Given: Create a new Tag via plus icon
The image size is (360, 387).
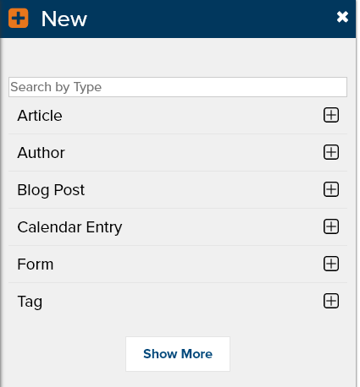Looking at the screenshot, I should tap(331, 301).
